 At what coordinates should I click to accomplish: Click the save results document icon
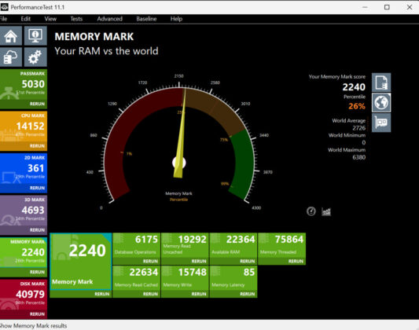tap(381, 82)
